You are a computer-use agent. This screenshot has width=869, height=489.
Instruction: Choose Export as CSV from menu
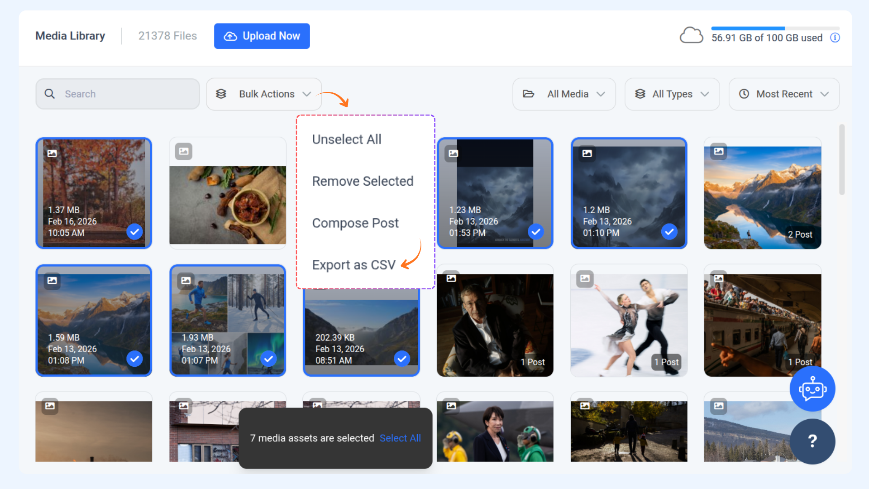point(353,264)
